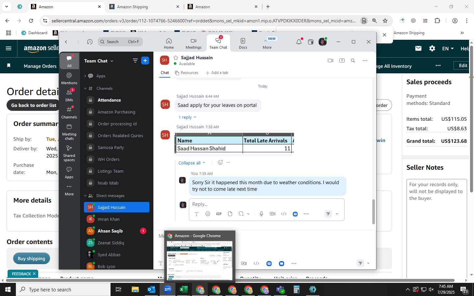Click Buy shipping on Amazon page
Image resolution: width=474 pixels, height=296 pixels.
pyautogui.click(x=31, y=259)
